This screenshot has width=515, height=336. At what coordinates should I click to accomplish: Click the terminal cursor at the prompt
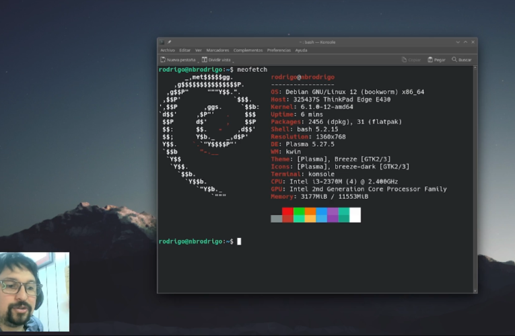pyautogui.click(x=239, y=241)
